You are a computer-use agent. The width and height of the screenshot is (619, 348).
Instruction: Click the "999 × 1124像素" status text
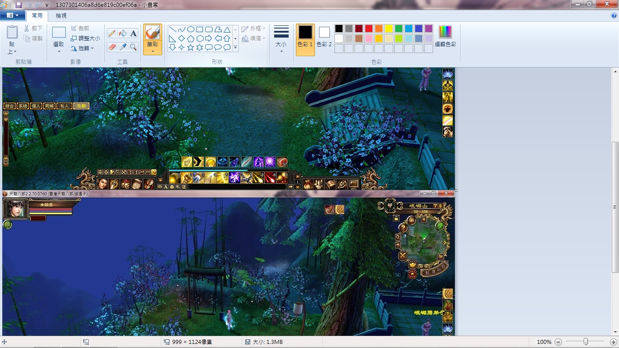coord(192,342)
